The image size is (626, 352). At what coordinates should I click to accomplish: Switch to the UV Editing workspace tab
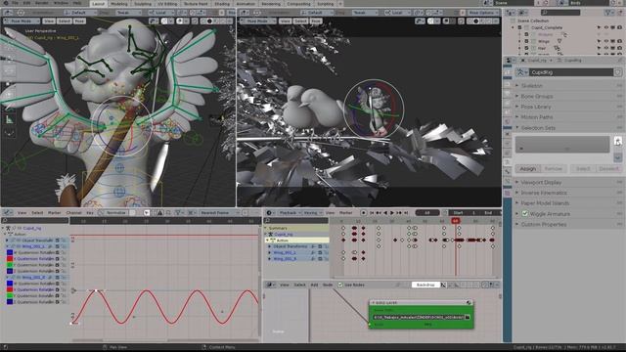tap(167, 4)
